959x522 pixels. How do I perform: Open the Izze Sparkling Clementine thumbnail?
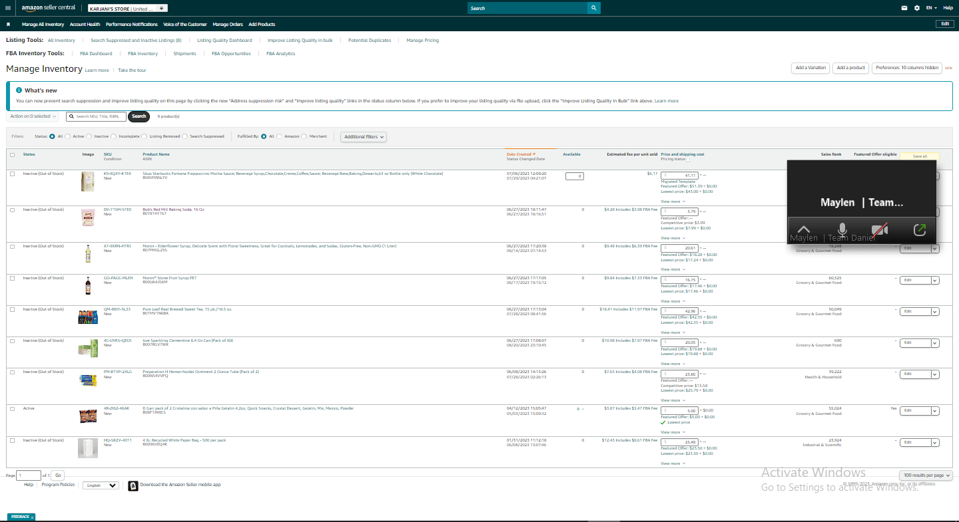[88, 348]
